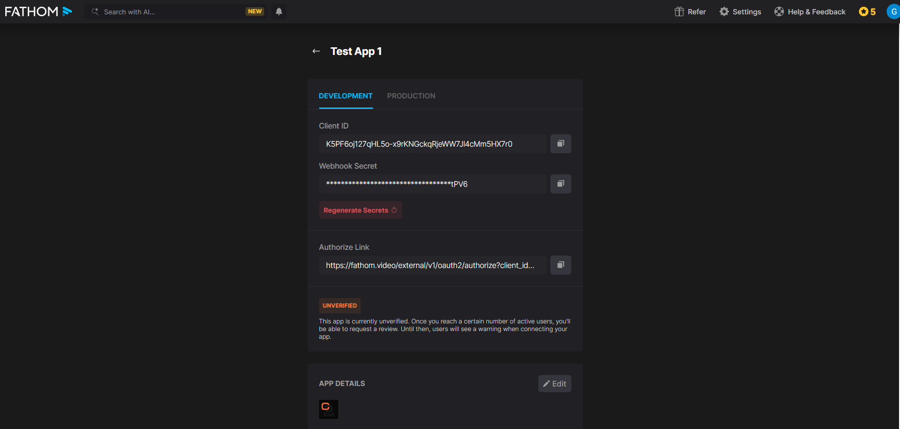
Task: Click the star points counter showing 5
Action: [x=867, y=11]
